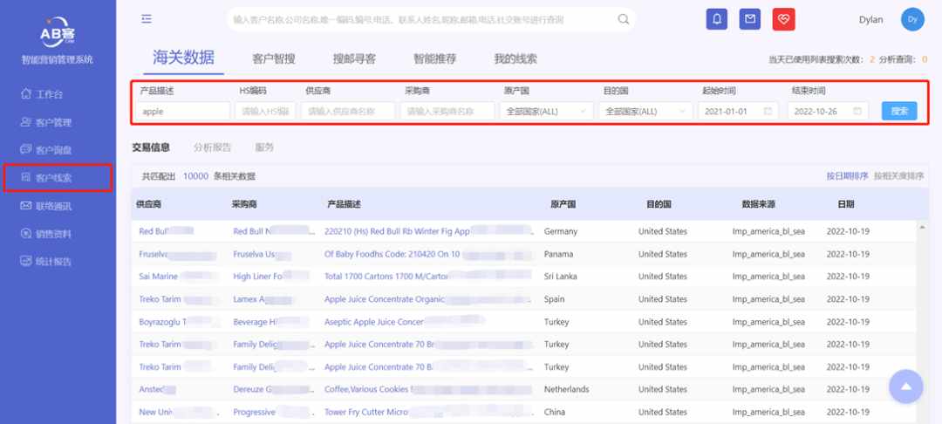Screen dimensions: 942x424
Task: Click the AB客 logo in the sidebar
Action: tap(57, 33)
